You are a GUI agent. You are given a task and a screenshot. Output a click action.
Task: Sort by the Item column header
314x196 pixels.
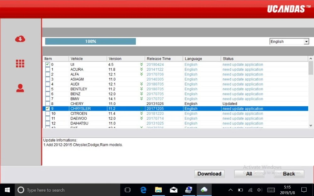click(x=56, y=59)
